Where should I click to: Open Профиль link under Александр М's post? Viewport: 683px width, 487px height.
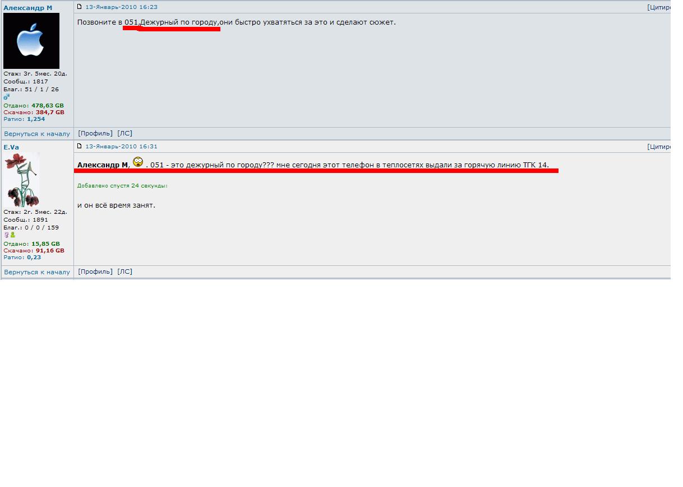[x=95, y=133]
